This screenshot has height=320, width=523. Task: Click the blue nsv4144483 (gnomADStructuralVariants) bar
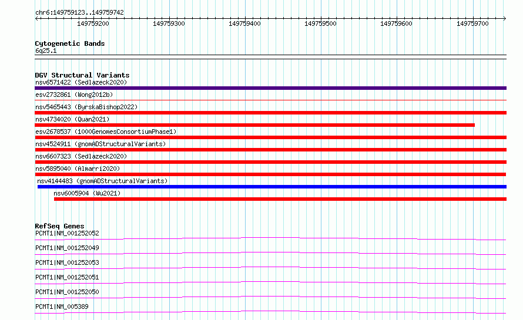click(x=272, y=187)
